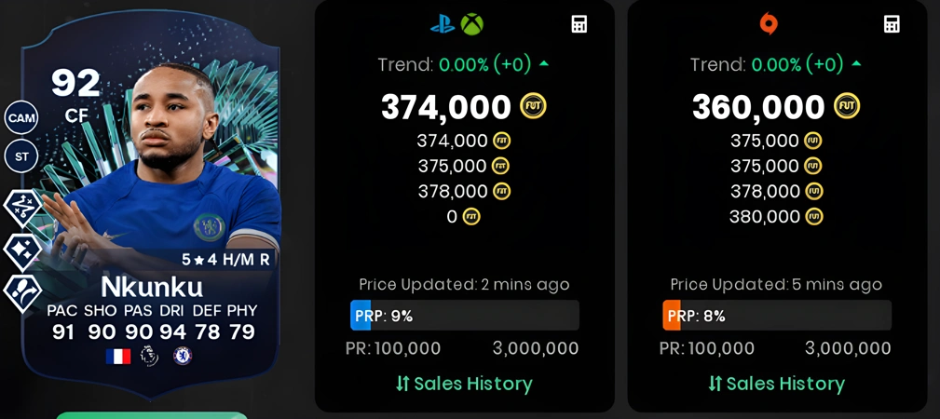Click the console PRP 9% bar
The image size is (940, 419).
point(465,316)
